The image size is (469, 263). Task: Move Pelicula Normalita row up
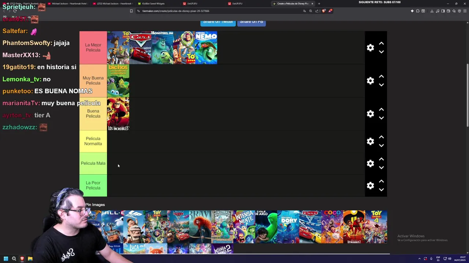pyautogui.click(x=381, y=137)
